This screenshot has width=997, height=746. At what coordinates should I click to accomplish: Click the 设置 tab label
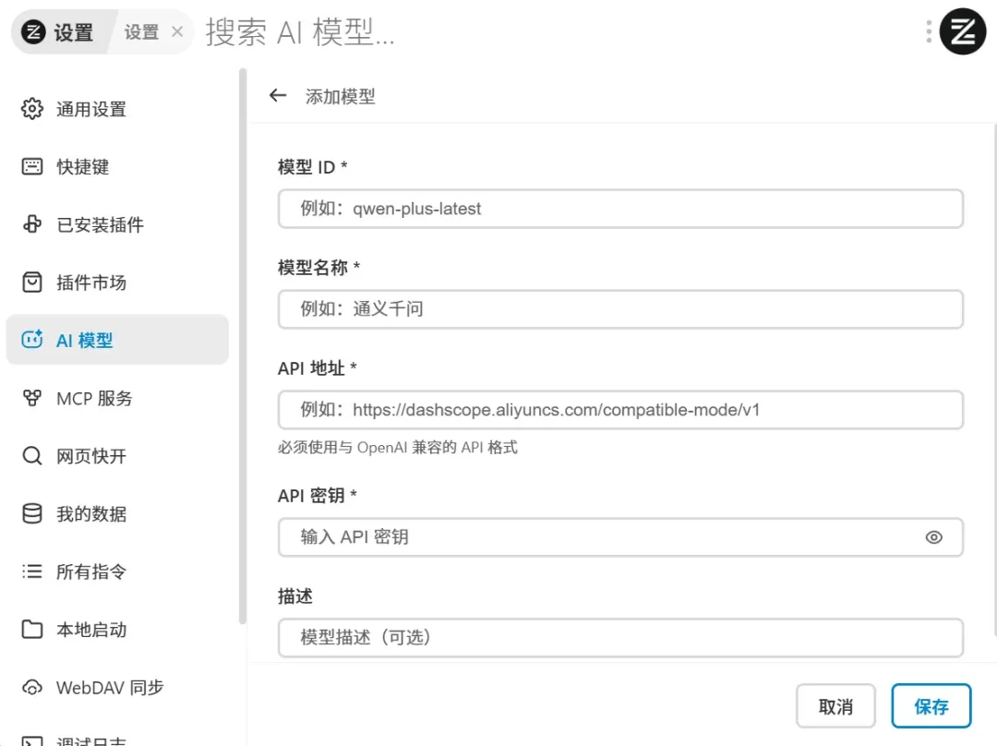[141, 31]
